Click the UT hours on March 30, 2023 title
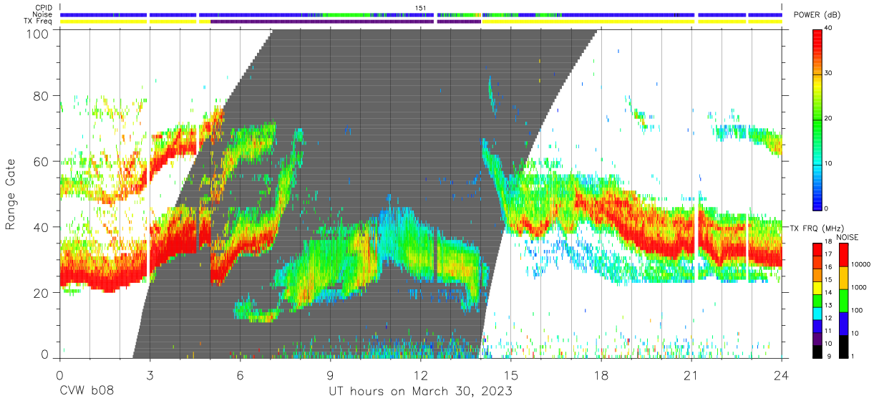Viewport: 879px width, 406px height. pos(420,392)
